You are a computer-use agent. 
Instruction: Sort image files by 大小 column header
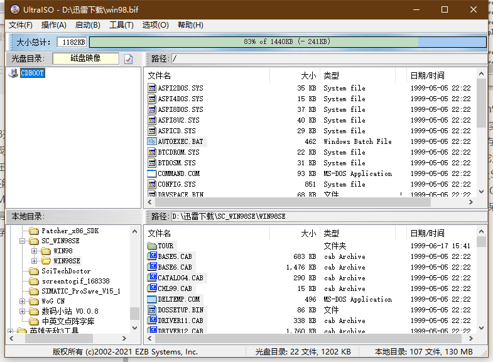pyautogui.click(x=295, y=75)
